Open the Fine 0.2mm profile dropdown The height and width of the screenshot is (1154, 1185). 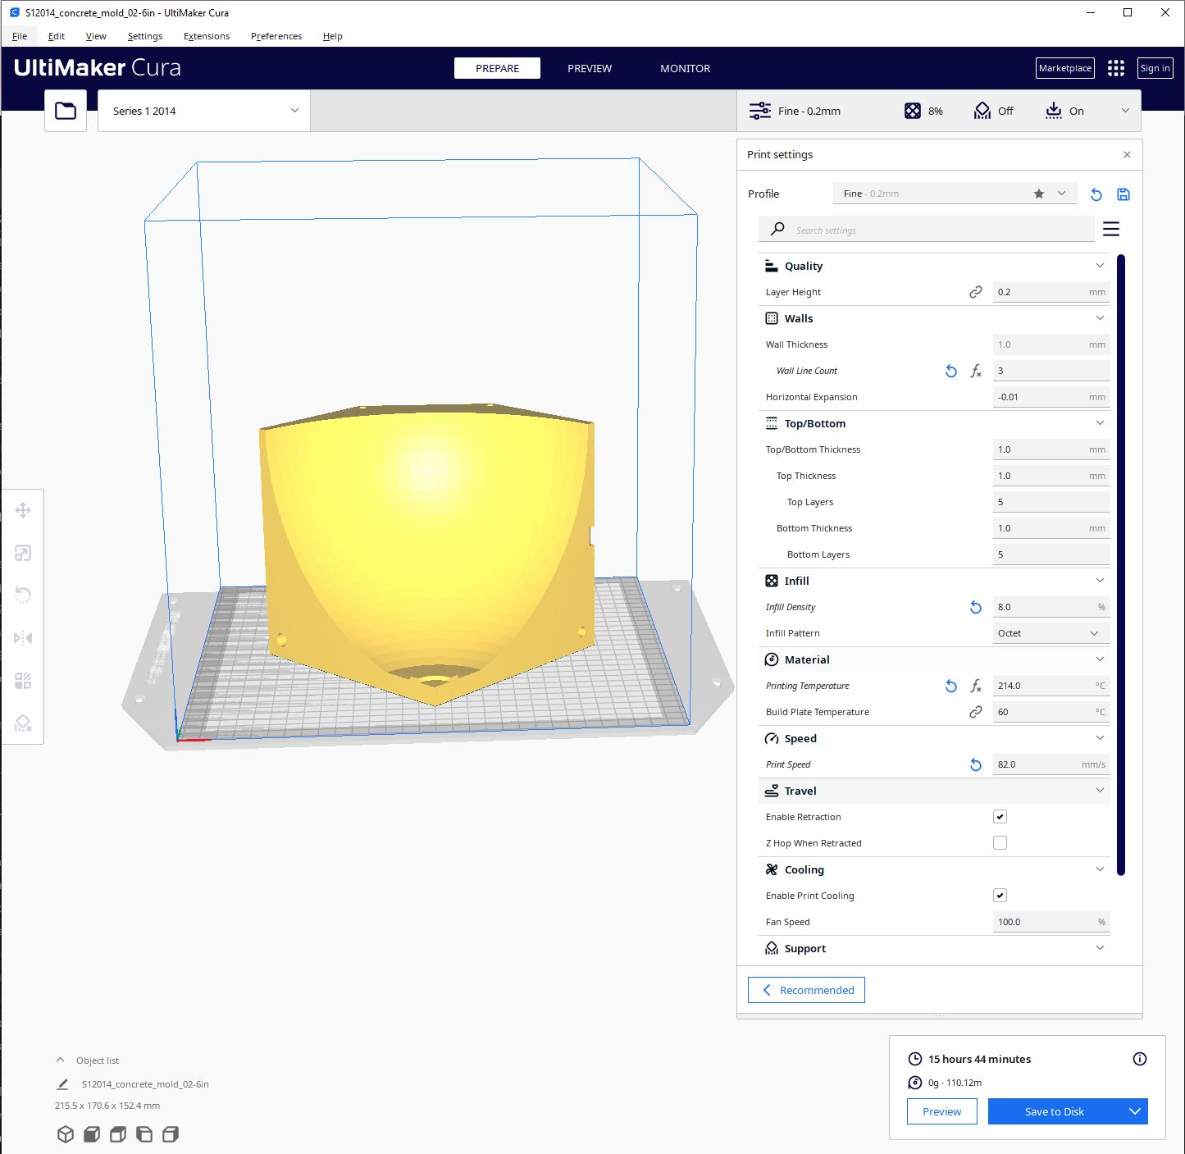tap(955, 194)
